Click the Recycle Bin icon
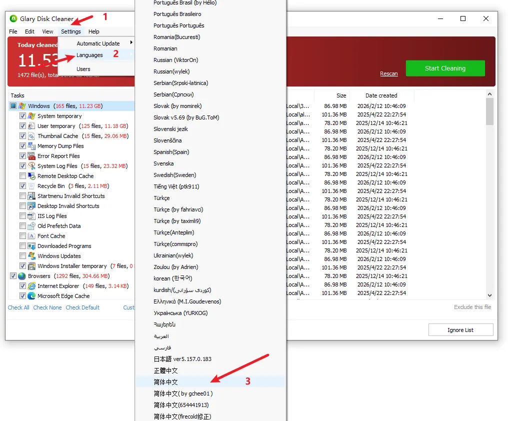Screen dimensions: 508x421 31,186
